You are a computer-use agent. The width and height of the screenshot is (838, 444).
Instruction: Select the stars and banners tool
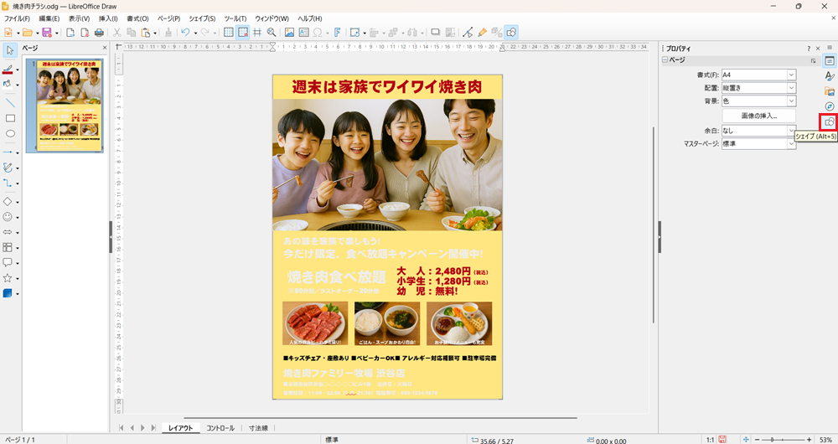(x=8, y=278)
